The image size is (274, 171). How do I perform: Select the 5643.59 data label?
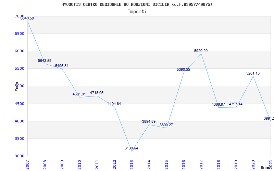click(x=45, y=61)
